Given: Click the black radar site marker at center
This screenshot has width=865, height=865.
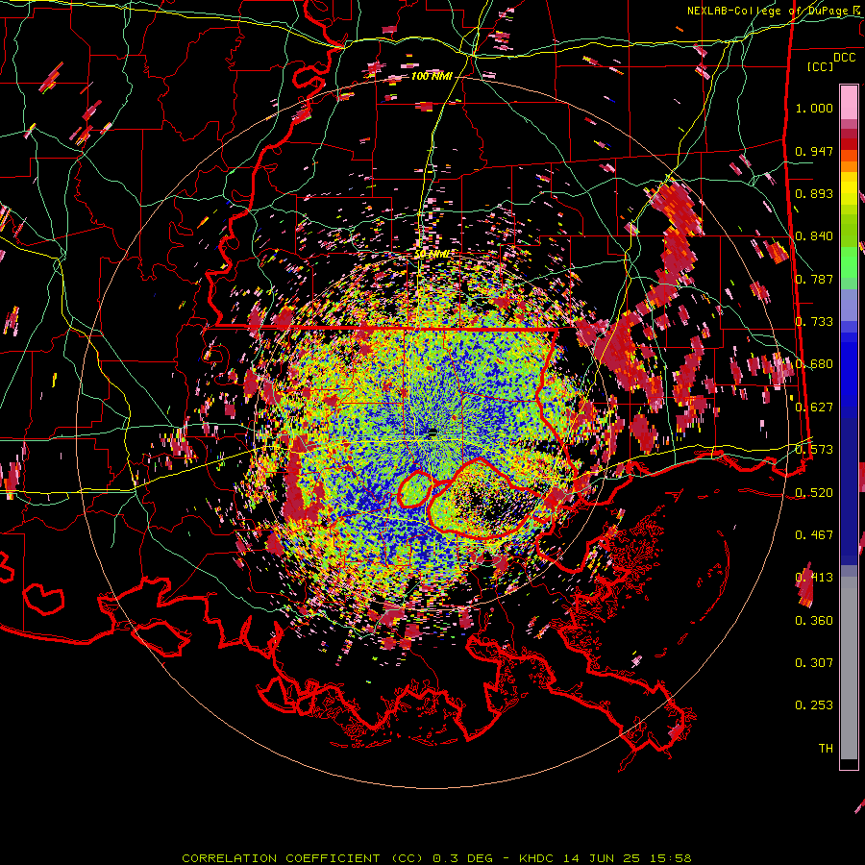Looking at the screenshot, I should tap(433, 433).
